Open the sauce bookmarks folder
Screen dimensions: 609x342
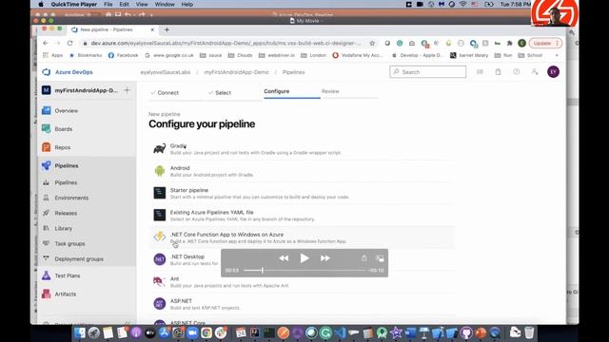pos(211,55)
